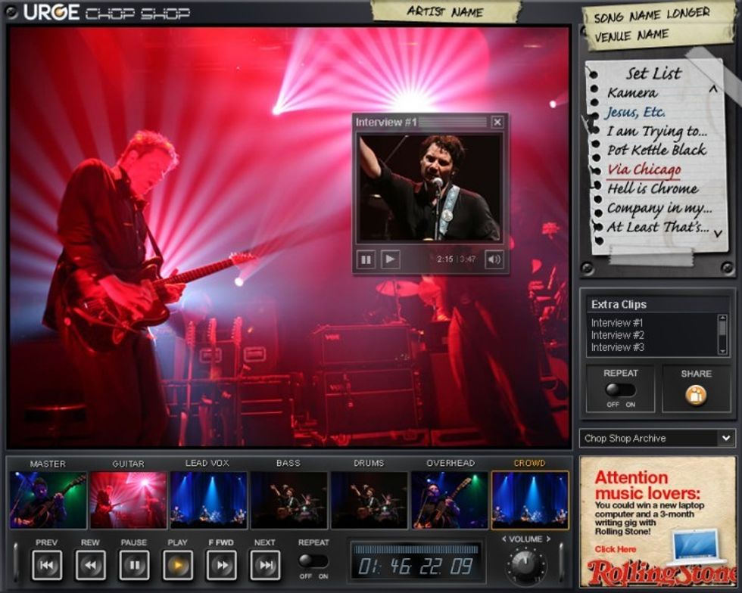Choose I am Trying to... in Set List
Viewport: 742px width, 593px height.
(x=657, y=131)
